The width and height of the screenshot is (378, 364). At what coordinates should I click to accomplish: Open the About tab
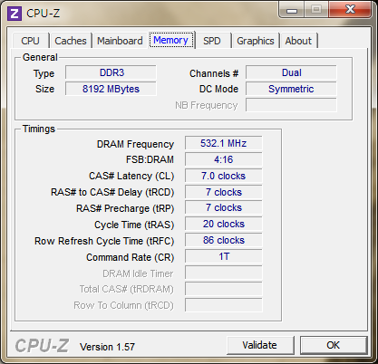(298, 41)
